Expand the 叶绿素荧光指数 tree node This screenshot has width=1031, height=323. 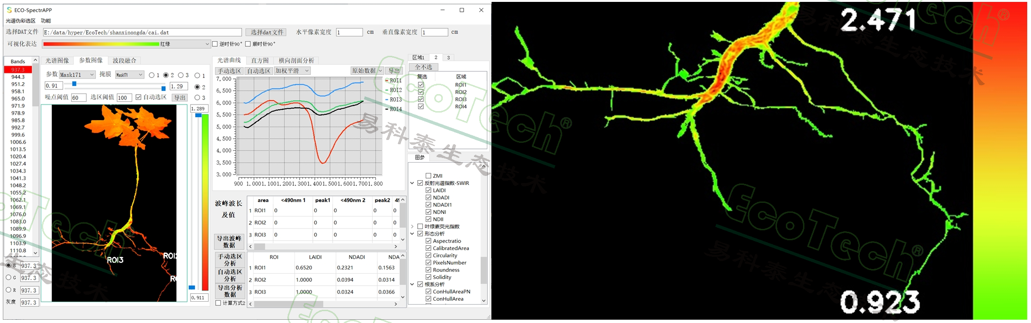412,227
